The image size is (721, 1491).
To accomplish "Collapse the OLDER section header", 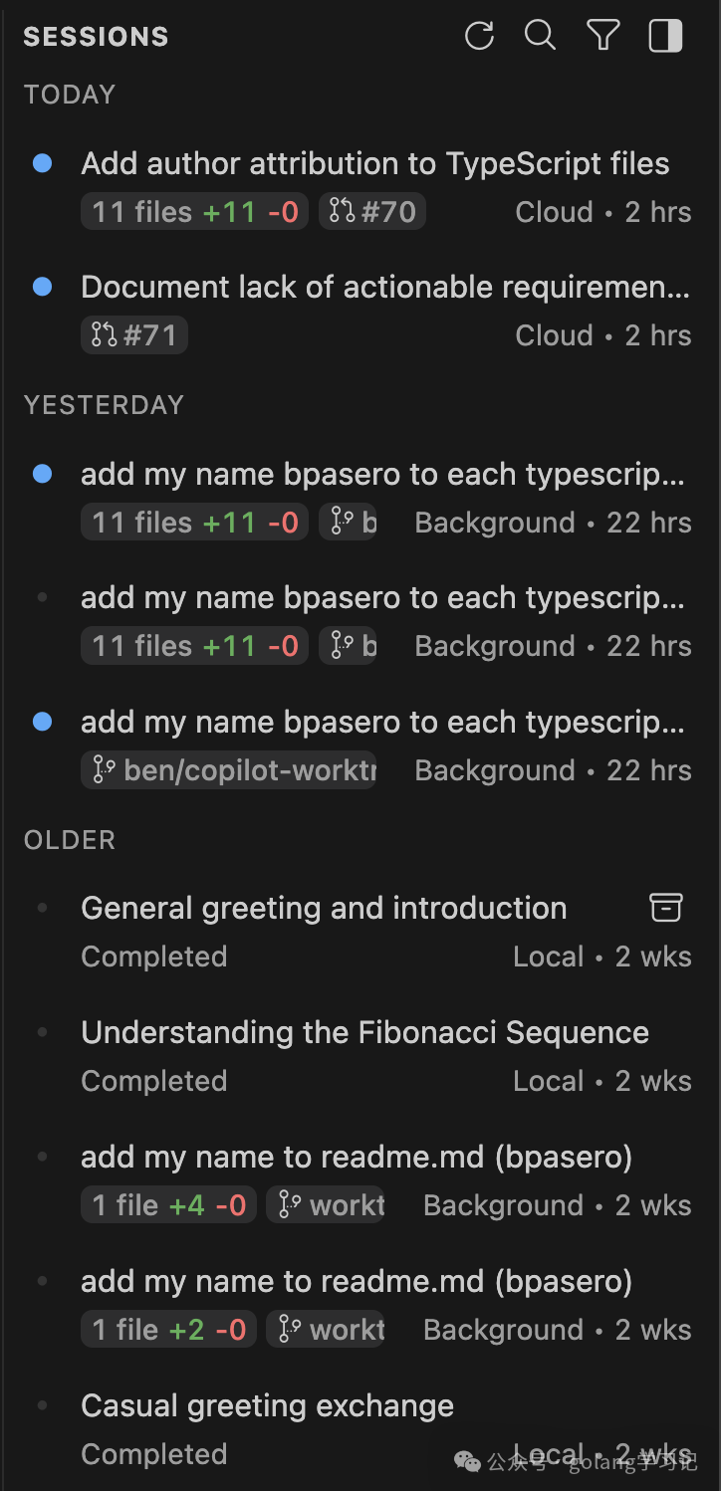I will coord(70,840).
